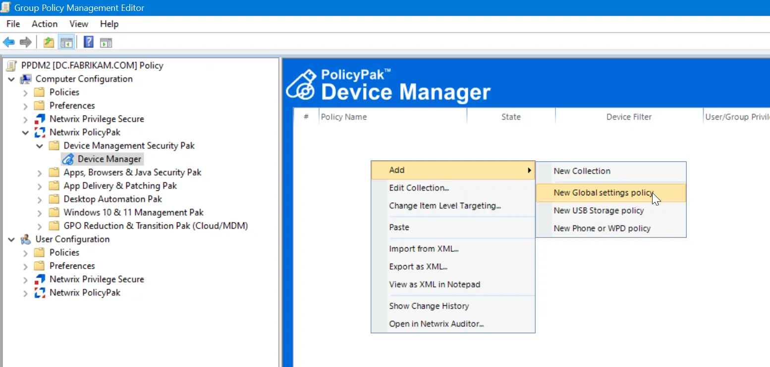Click Netwrix PolicyPak icon under User Configuration
This screenshot has height=367, width=770.
click(40, 293)
